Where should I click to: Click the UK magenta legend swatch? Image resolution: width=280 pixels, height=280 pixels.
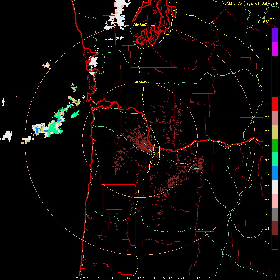275,49
